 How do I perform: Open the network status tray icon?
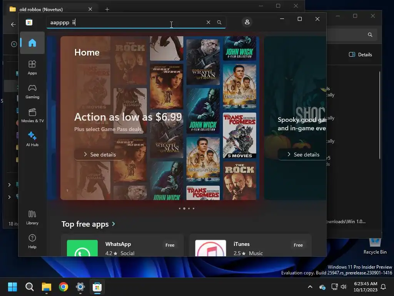click(x=334, y=287)
